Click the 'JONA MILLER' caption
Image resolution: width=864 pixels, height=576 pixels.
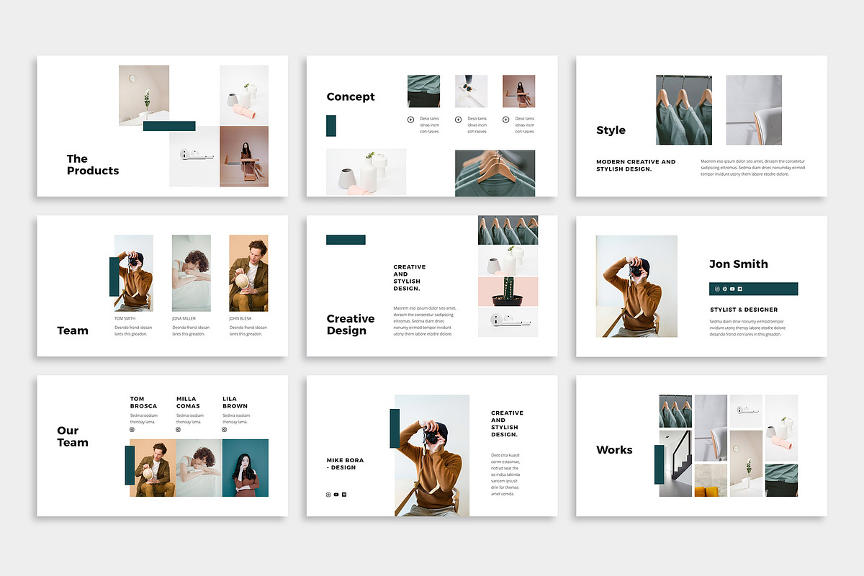tap(184, 318)
